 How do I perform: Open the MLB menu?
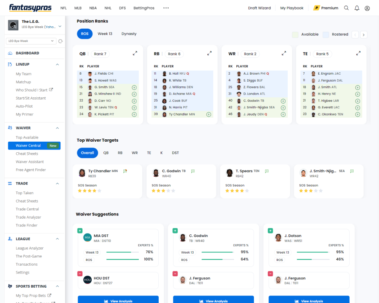78,8
